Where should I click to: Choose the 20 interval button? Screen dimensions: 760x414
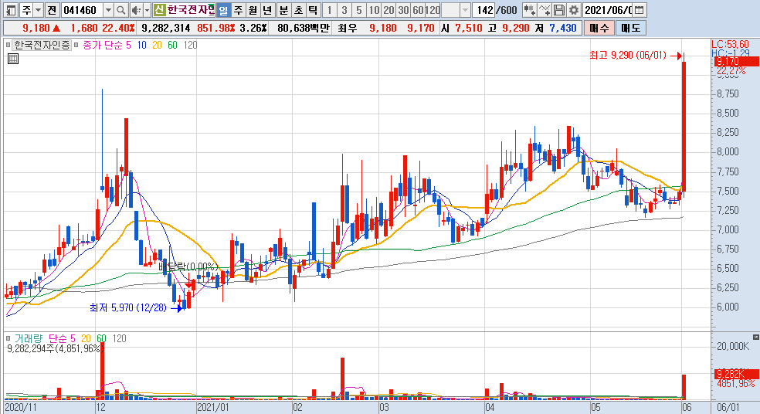[x=388, y=10]
